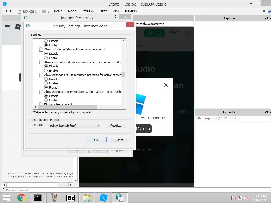Undock the Explorer panel
The image size is (271, 203).
[x=266, y=18]
